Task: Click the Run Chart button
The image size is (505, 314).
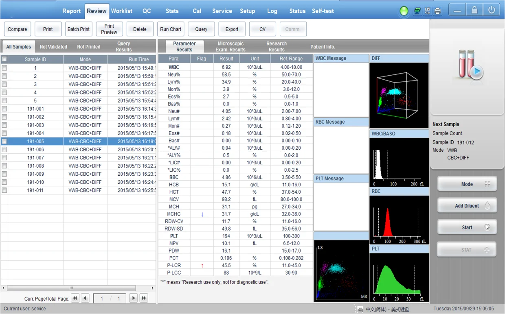Action: tap(171, 29)
